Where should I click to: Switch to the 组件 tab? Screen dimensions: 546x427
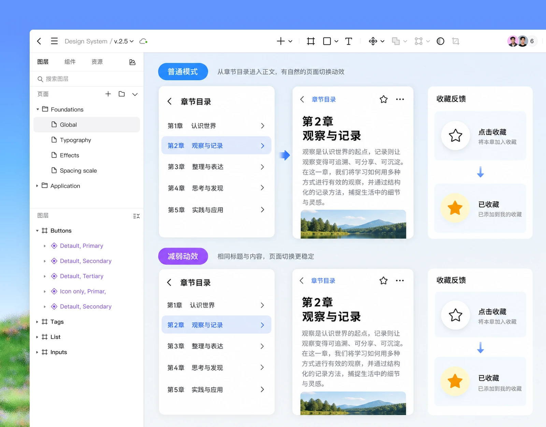(70, 62)
